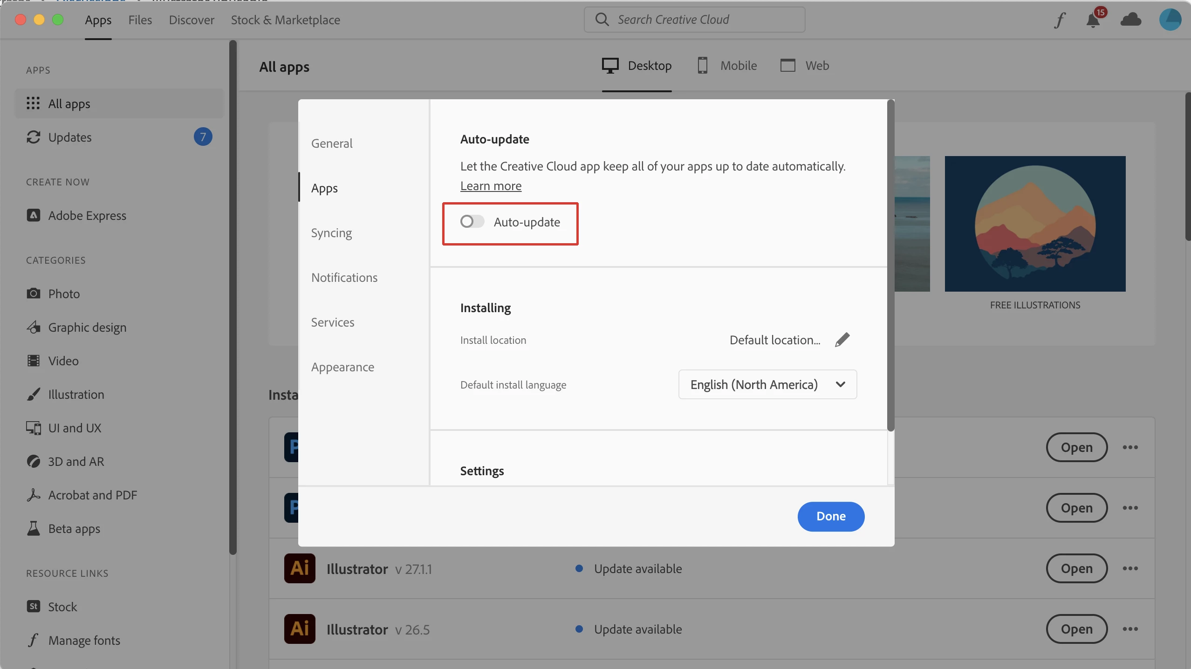Open more options for Illustrator v 27.1.1
This screenshot has height=669, width=1191.
(1130, 568)
